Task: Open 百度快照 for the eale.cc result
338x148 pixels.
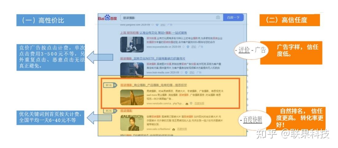Action: pos(182,129)
